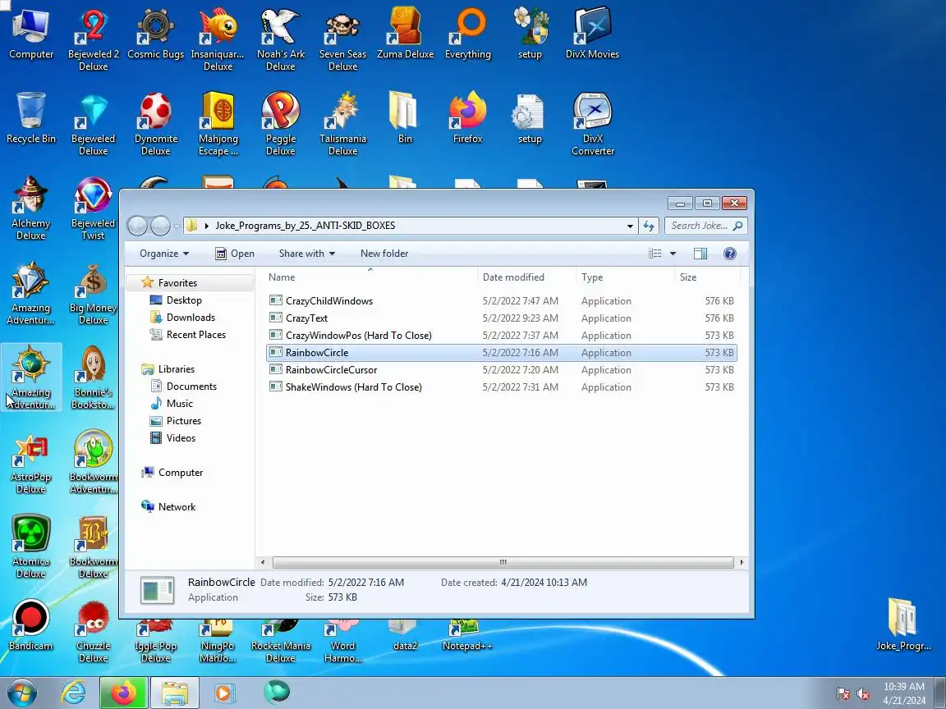Image resolution: width=946 pixels, height=709 pixels.
Task: Click the scrollbar right arrow
Action: [742, 562]
